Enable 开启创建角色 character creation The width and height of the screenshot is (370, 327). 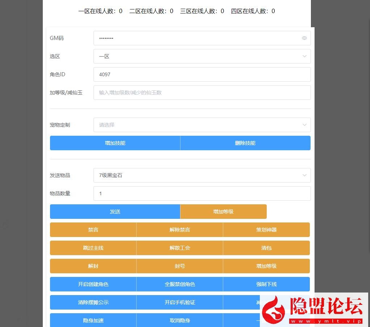(93, 284)
